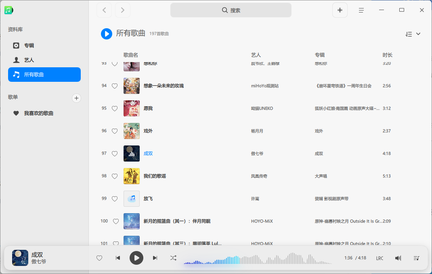Click the search box
This screenshot has width=432, height=274.
tap(231, 10)
